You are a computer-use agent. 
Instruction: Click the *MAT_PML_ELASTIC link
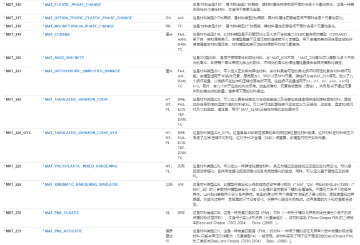[61, 213]
